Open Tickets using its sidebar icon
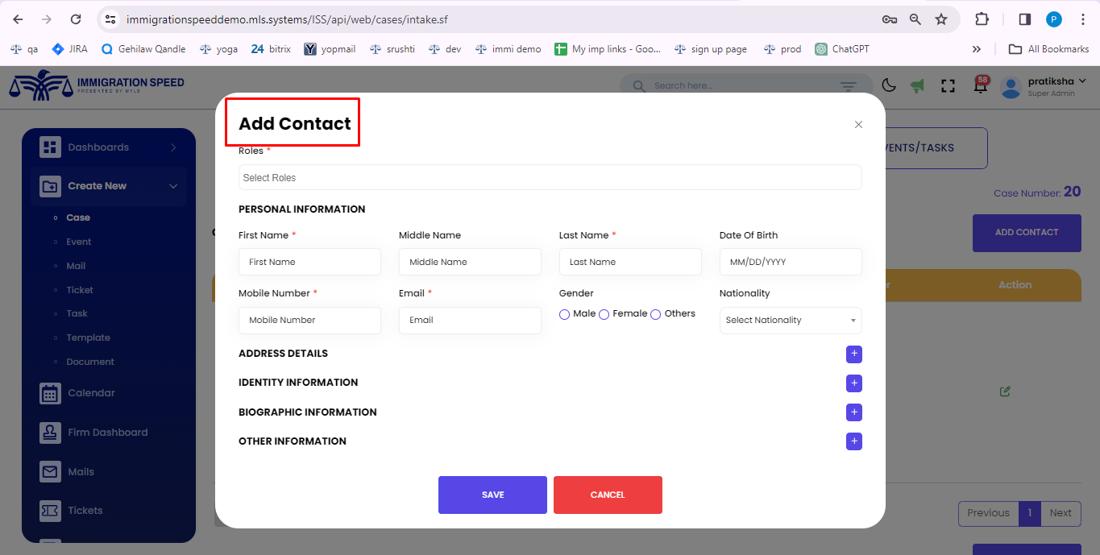 (x=48, y=510)
